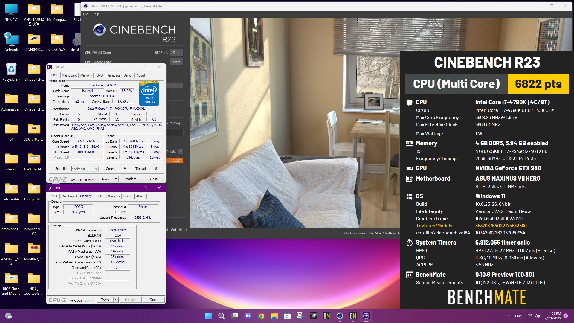Open the Cinebench Help menu
The height and width of the screenshot is (323, 574).
[96, 14]
